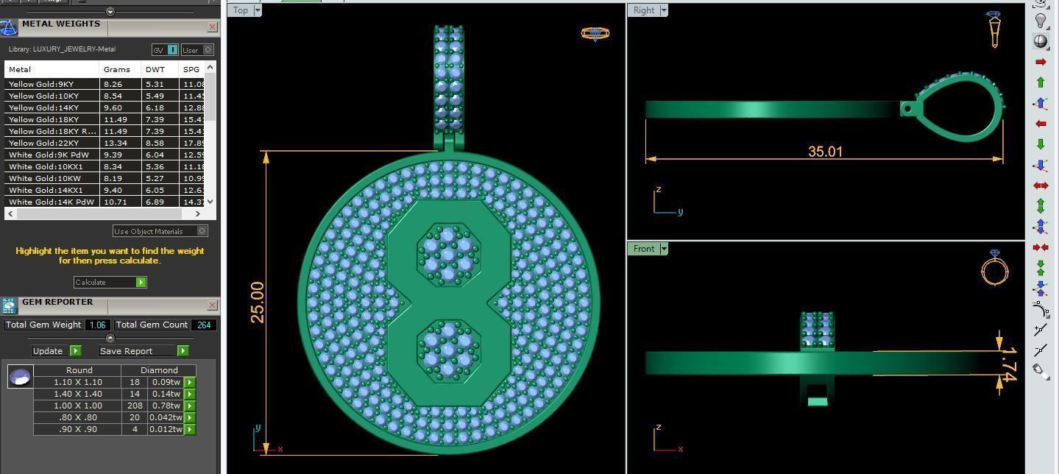Click the red double outward arrows icon
Viewport: 1059px width, 474px height.
pos(1041,185)
